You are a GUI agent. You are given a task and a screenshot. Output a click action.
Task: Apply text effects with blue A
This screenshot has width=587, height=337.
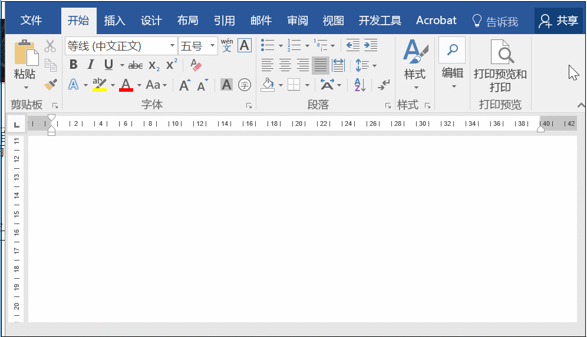click(x=73, y=85)
